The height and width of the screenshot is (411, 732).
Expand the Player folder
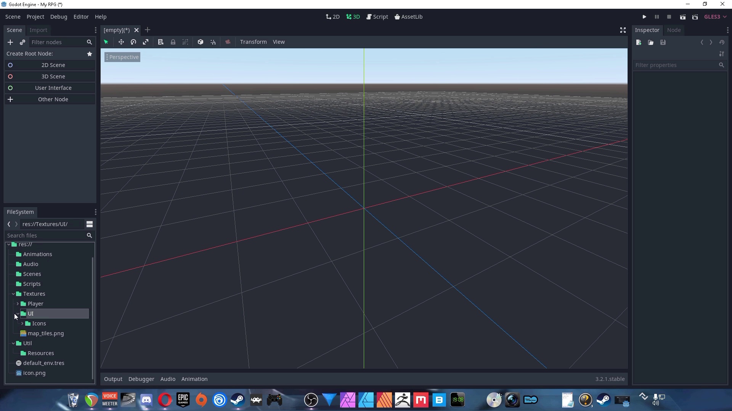[x=18, y=304]
